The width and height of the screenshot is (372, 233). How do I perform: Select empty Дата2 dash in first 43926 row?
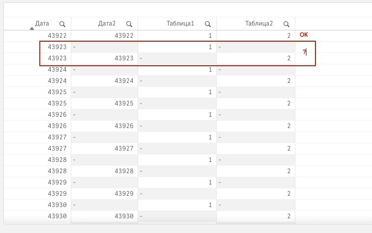pos(74,115)
